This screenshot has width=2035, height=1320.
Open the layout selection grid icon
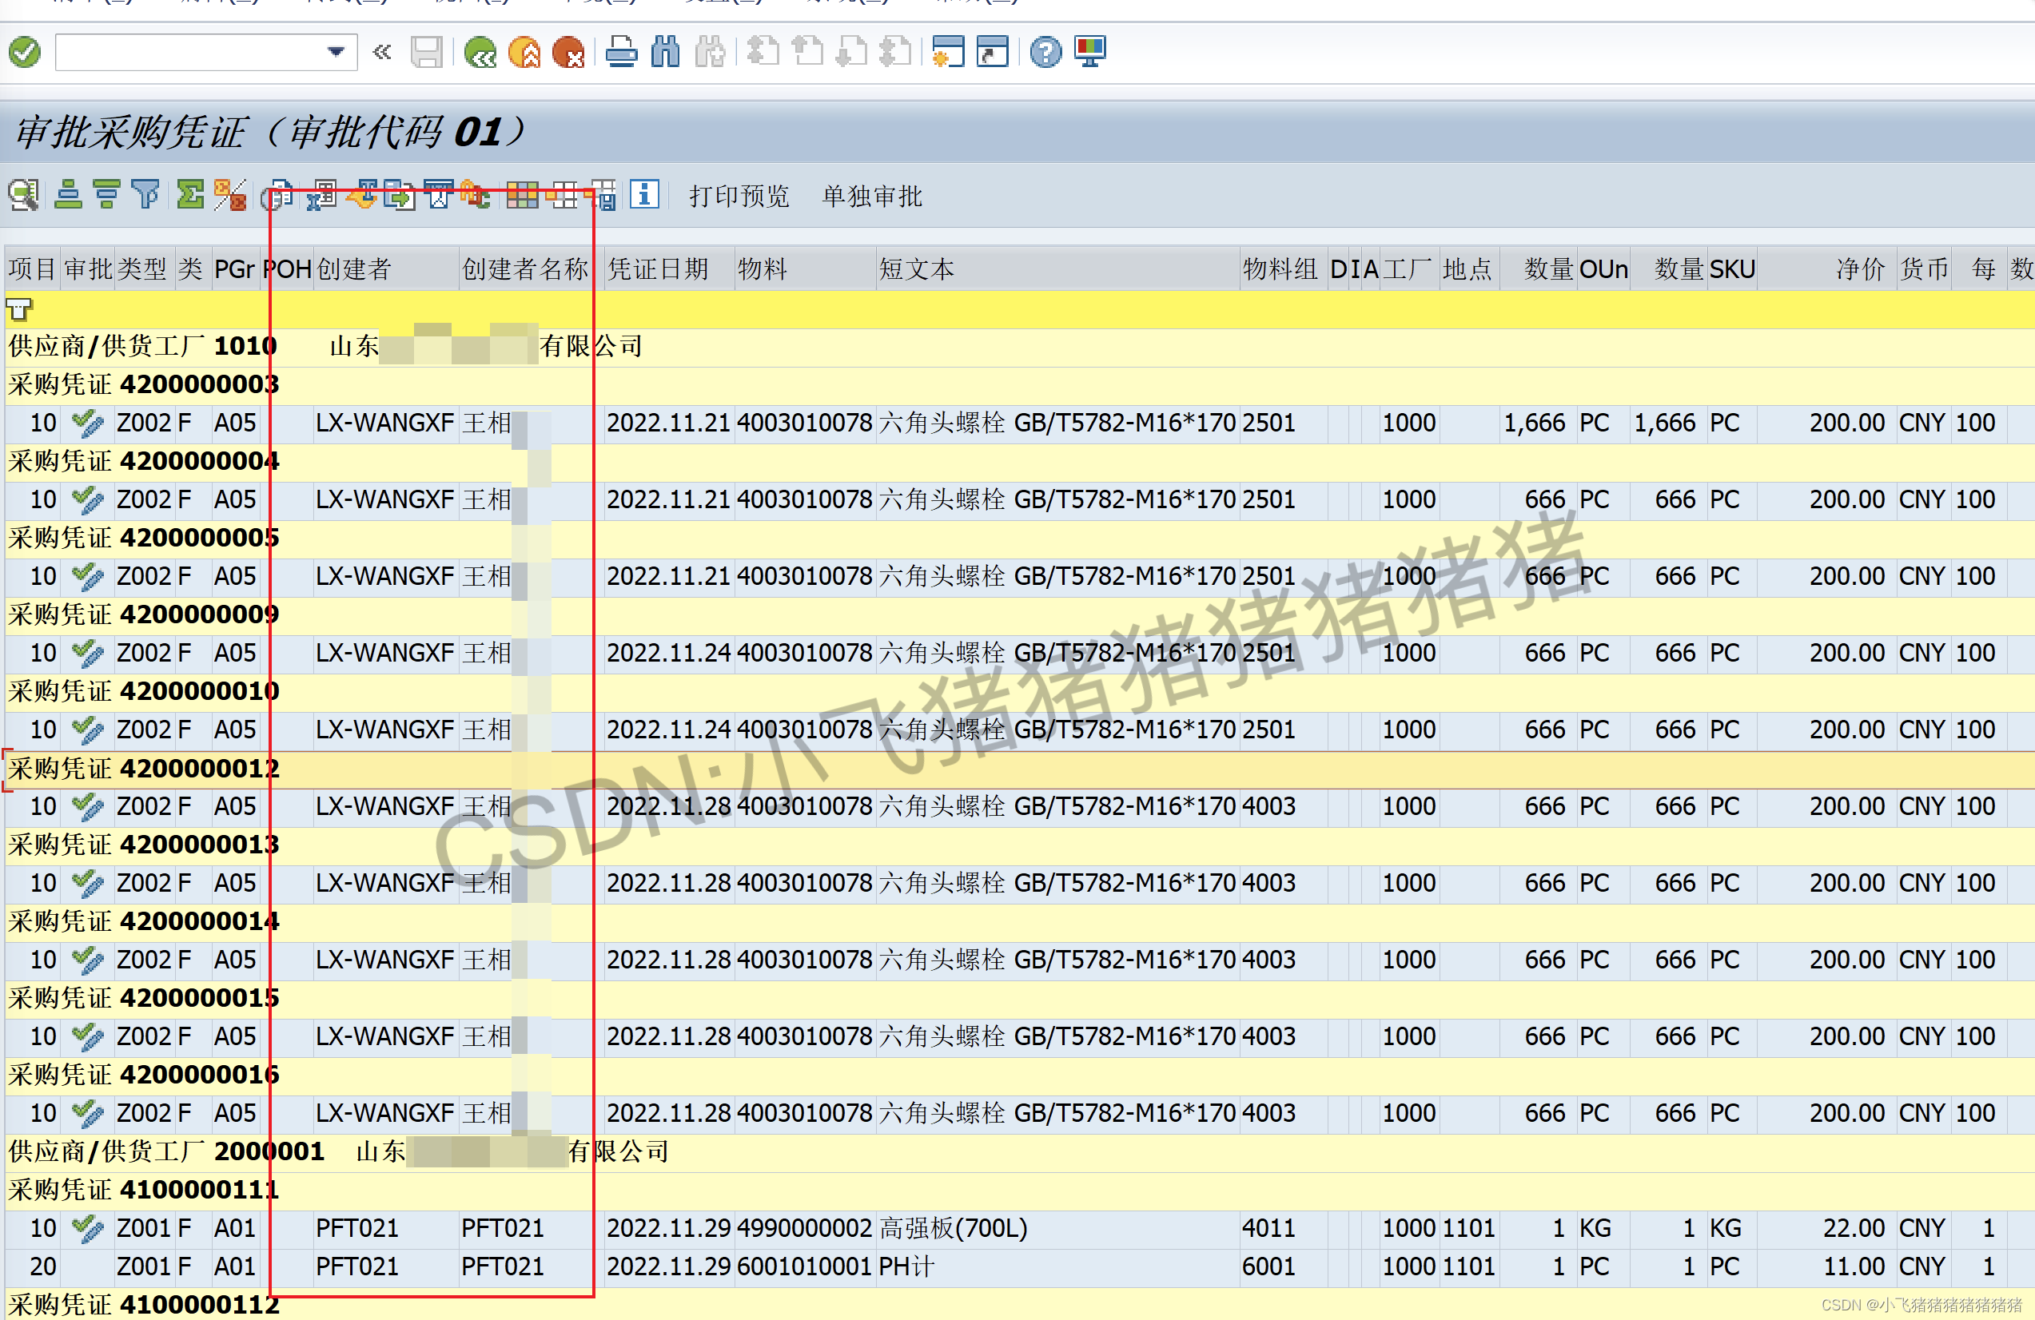tap(523, 196)
